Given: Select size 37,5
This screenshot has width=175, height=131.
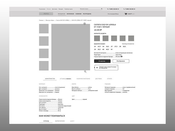Looking at the screenshot, I should click(116, 47).
